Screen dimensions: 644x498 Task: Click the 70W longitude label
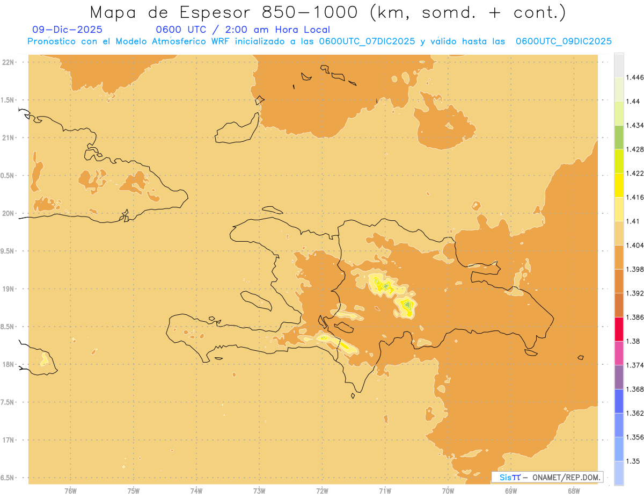coord(448,491)
